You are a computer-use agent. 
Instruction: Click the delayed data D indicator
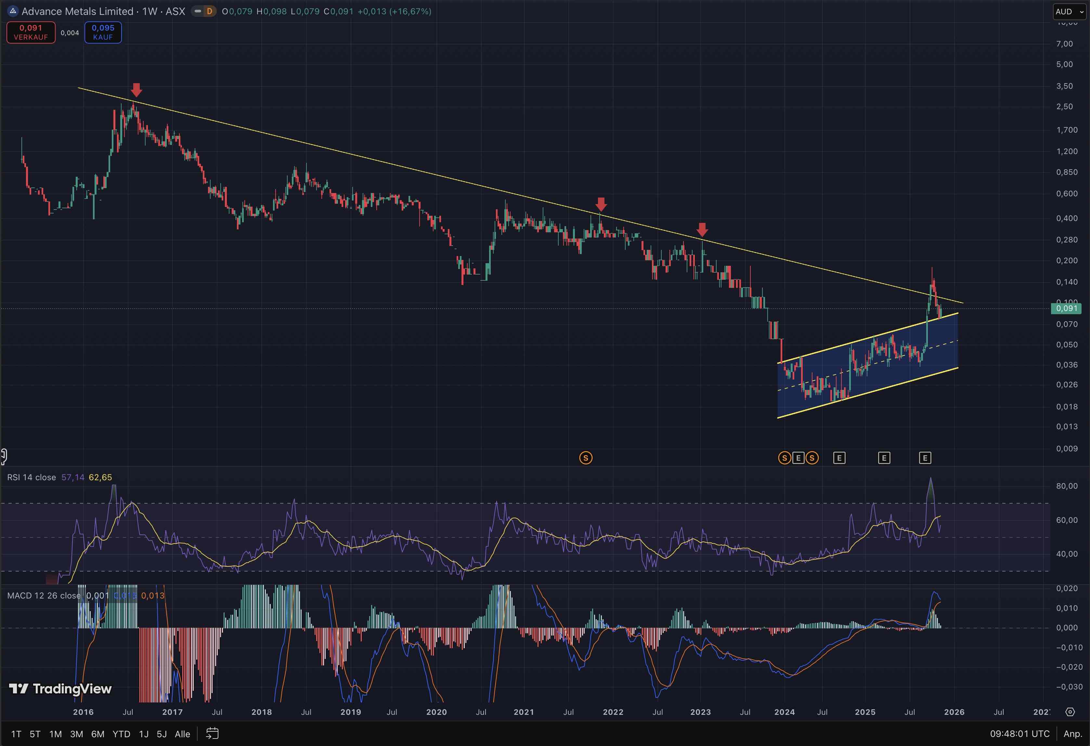209,11
